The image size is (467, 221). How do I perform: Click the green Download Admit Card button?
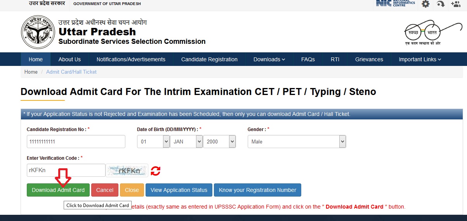(x=58, y=190)
